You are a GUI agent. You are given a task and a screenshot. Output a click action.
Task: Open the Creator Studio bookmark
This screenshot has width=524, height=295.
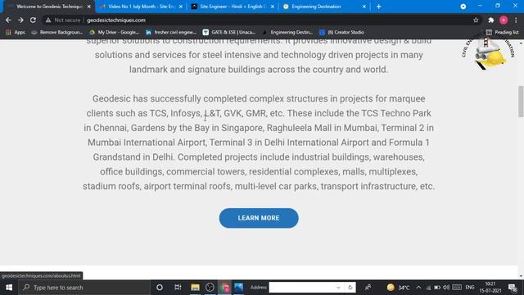341,32
